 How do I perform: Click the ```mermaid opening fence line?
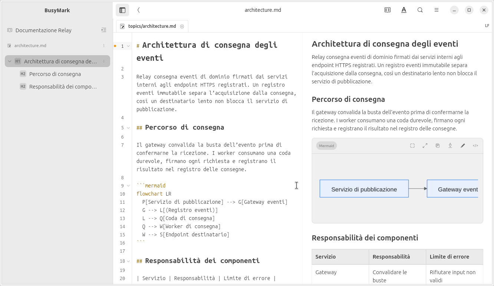click(151, 186)
